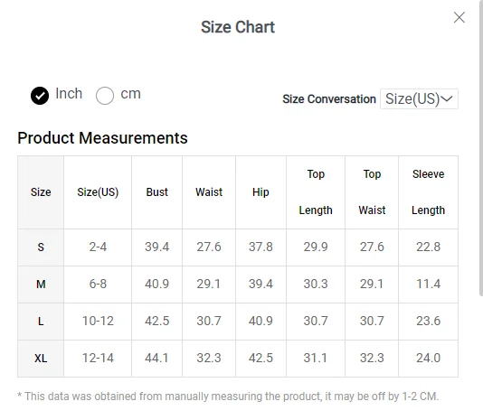Switch measurements to cm
483x420 pixels.
tap(105, 96)
